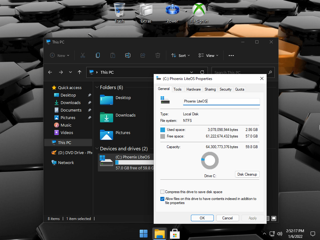This screenshot has width=320, height=240.
Task: Click the search magnifier icon
Action: point(270,72)
